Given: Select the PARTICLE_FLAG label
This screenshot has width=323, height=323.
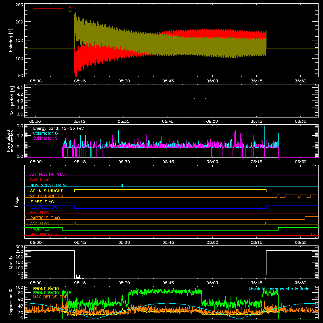Looking at the screenshot, I should click(45, 218).
